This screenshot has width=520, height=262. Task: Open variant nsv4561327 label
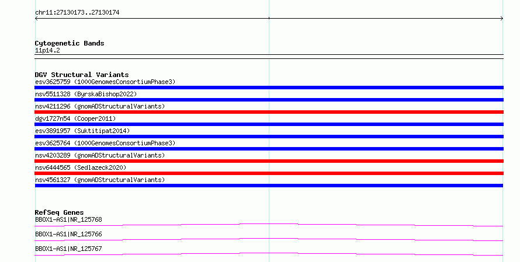[x=100, y=180]
